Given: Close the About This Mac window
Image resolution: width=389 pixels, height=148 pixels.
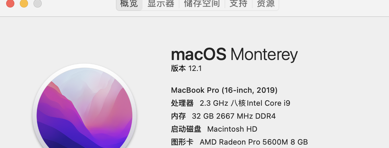Looking at the screenshot, I should 10,3.
